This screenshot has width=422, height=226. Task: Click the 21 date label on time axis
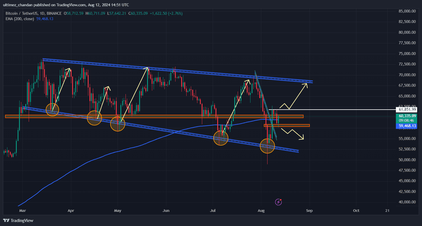[387, 211]
